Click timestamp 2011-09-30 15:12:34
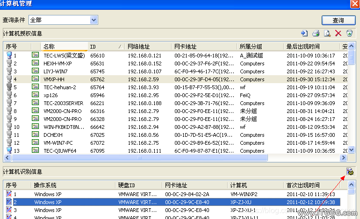Viewport: 360px width, 219px height. pyautogui.click(x=310, y=79)
